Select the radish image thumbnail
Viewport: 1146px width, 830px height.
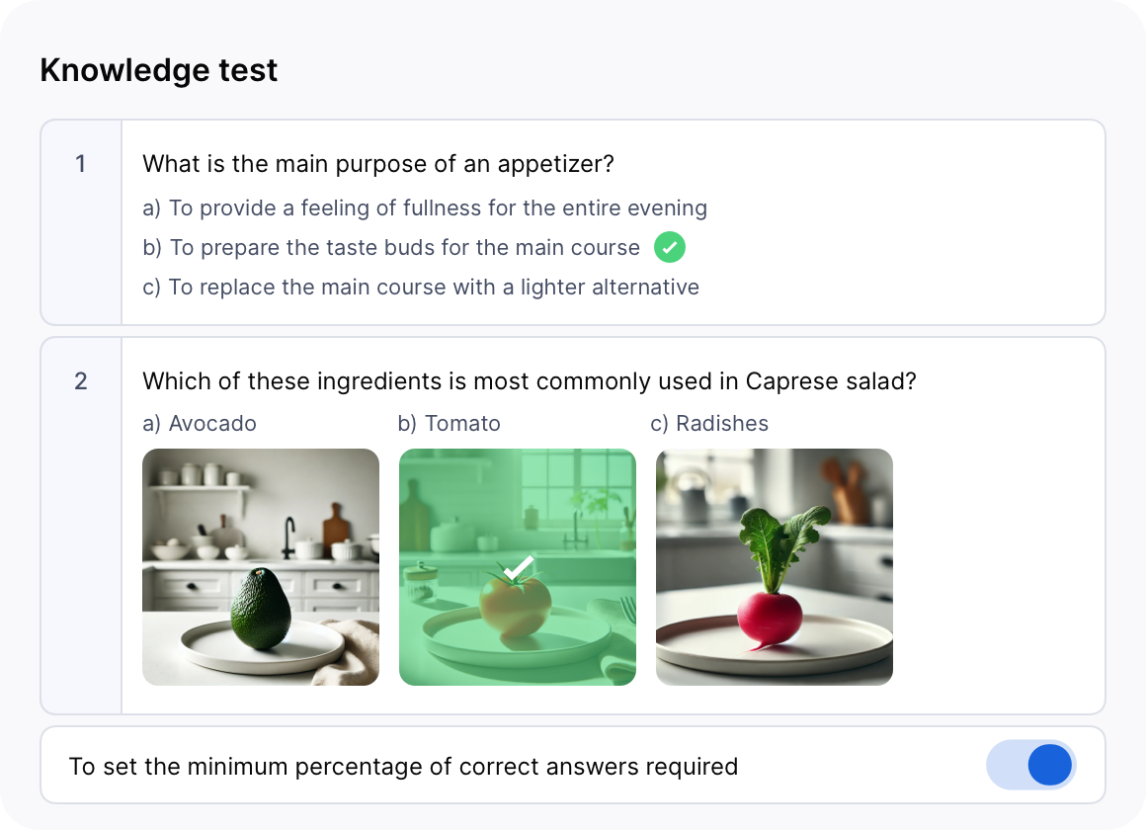click(775, 566)
